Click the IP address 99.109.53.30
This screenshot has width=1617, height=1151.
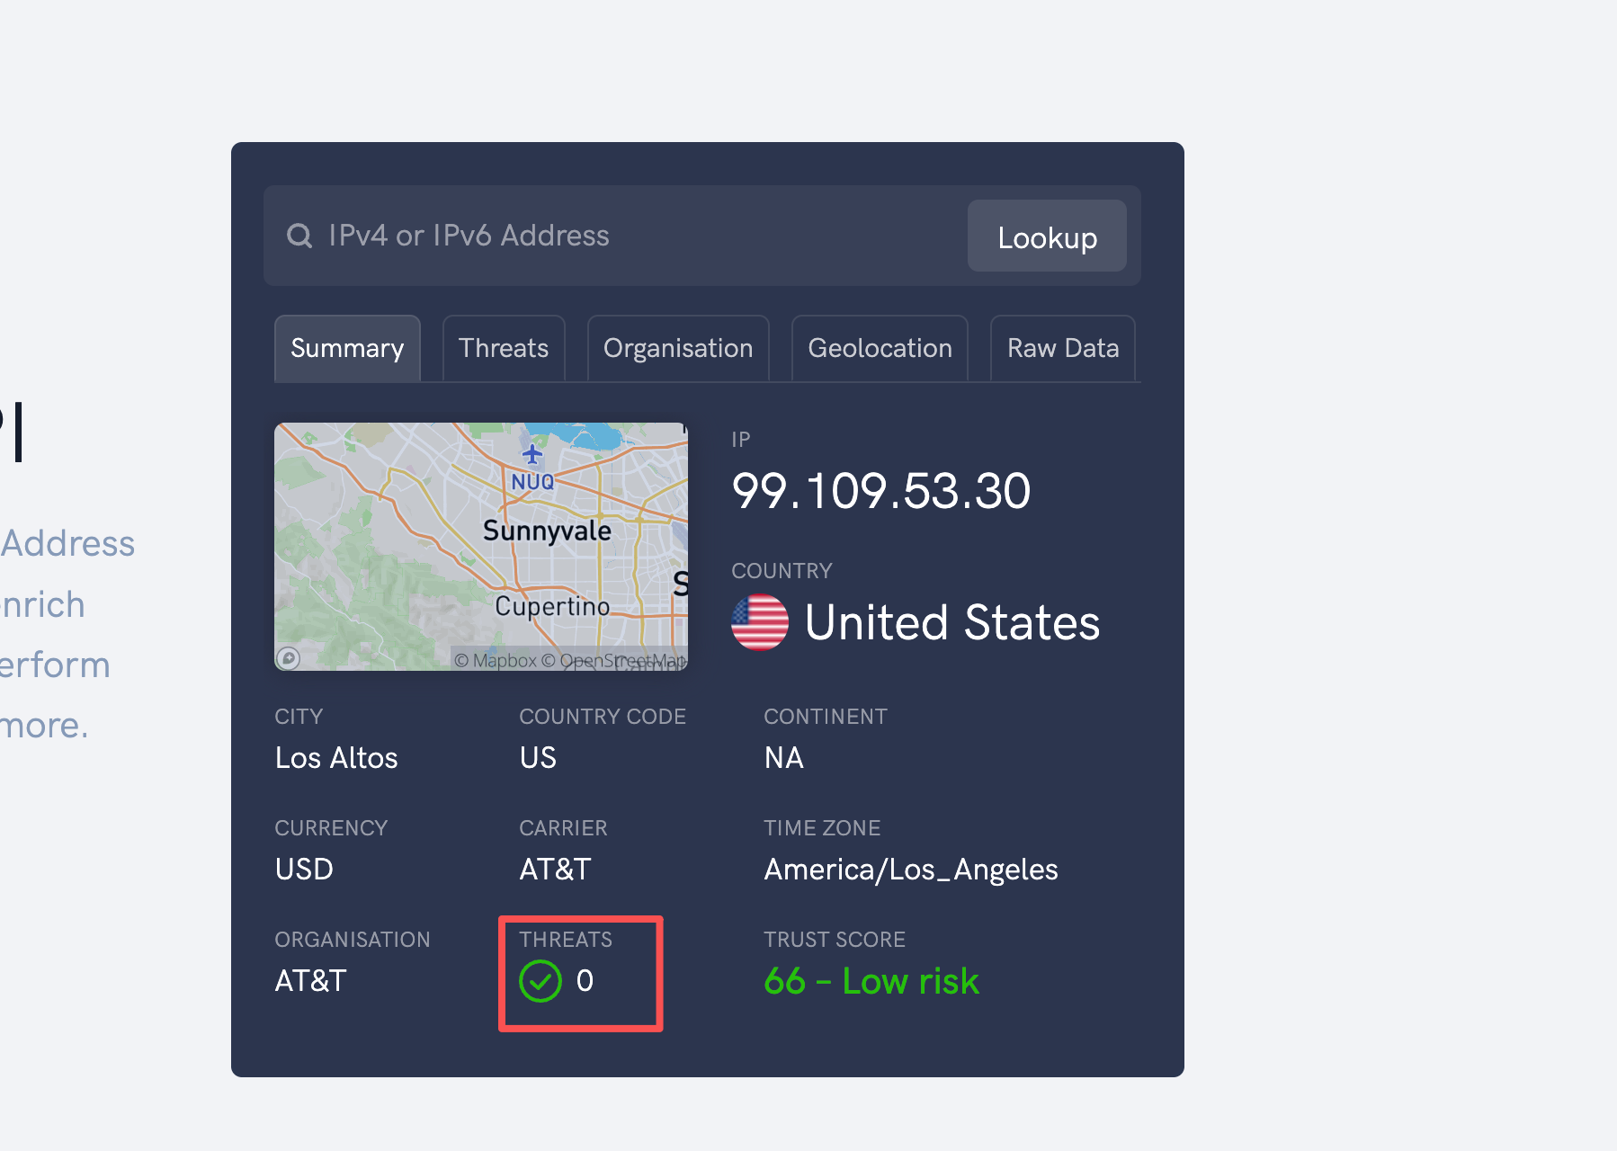881,492
